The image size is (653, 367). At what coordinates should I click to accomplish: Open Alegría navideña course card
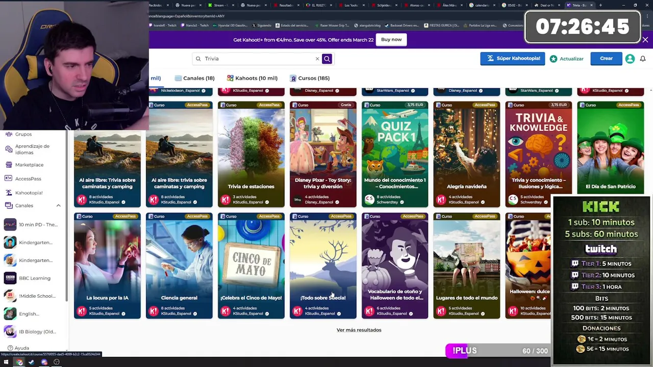pos(467,154)
